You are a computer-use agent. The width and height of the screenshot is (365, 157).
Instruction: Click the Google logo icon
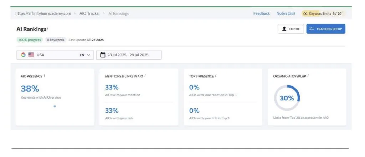pos(23,55)
